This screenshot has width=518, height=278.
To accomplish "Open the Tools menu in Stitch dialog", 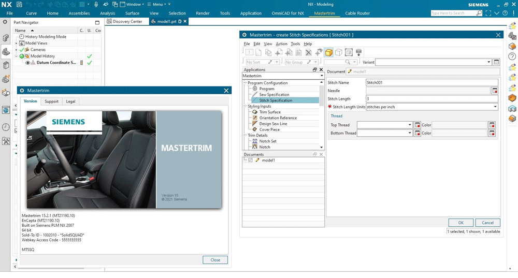I will pyautogui.click(x=295, y=44).
